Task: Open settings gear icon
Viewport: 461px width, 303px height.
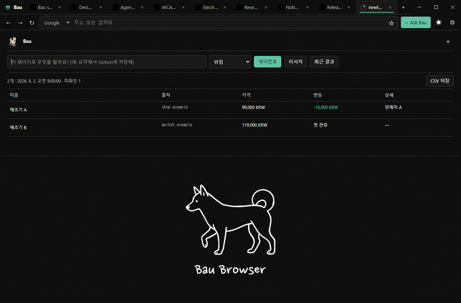Action: (x=452, y=22)
